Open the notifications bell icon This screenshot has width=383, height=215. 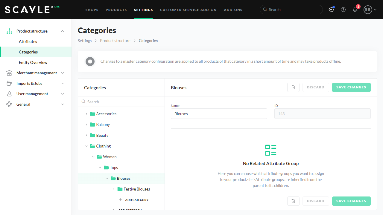(355, 10)
